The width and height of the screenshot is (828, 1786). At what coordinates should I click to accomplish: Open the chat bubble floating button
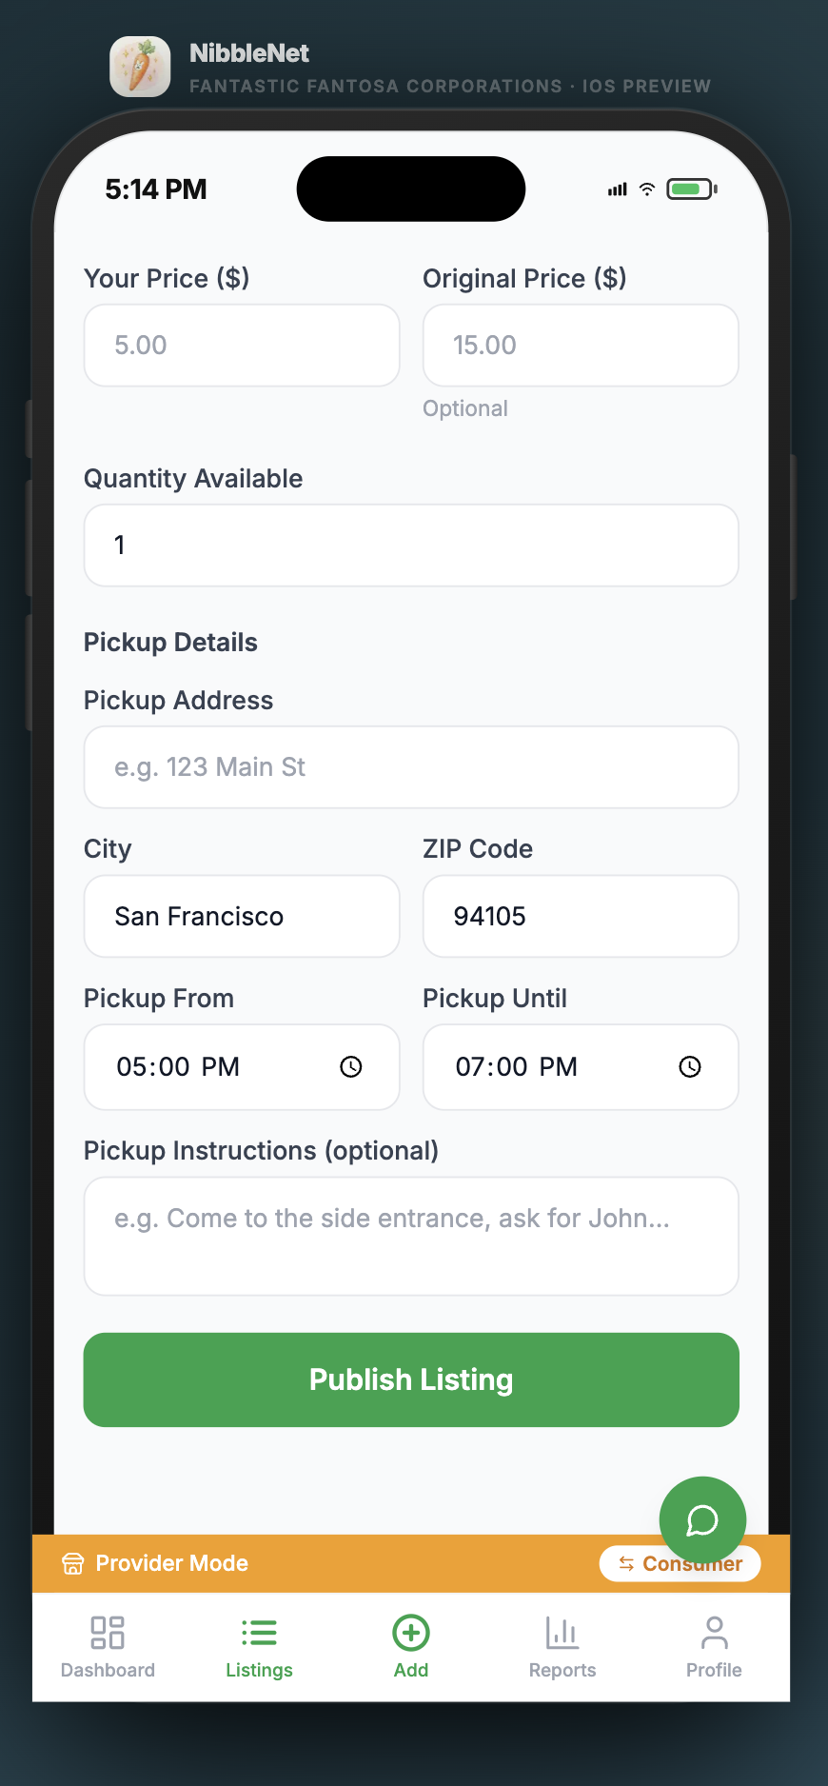click(x=702, y=1519)
